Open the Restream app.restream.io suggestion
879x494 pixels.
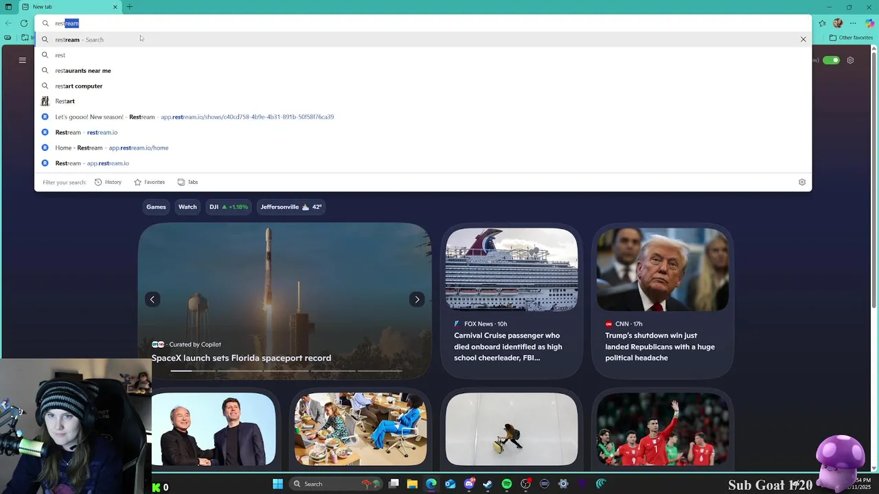[x=422, y=163]
